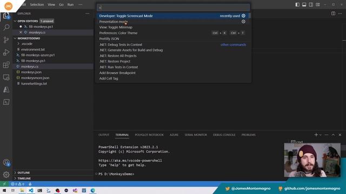Open the Run menu

tap(70, 5)
